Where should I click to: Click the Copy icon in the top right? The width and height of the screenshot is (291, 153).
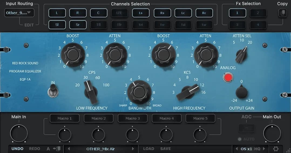282,13
